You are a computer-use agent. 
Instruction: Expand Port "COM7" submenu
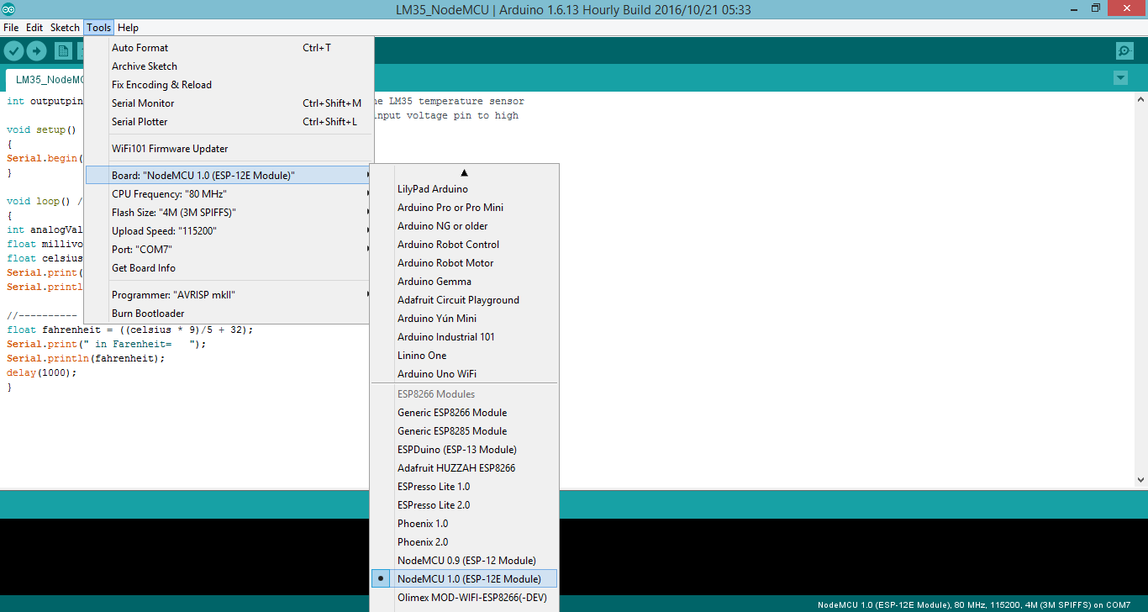(x=229, y=250)
